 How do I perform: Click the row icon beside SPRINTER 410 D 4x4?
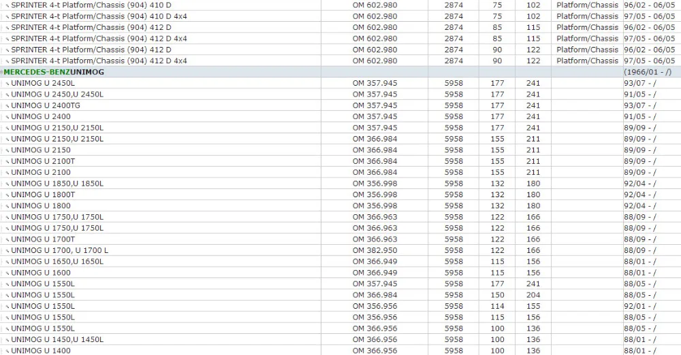pyautogui.click(x=7, y=16)
